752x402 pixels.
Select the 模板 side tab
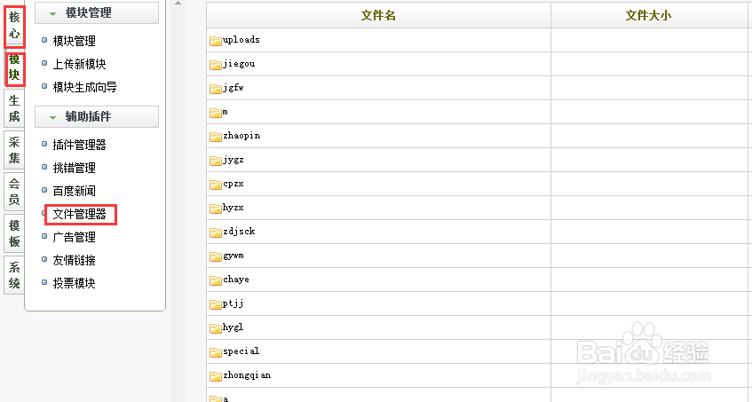(14, 233)
